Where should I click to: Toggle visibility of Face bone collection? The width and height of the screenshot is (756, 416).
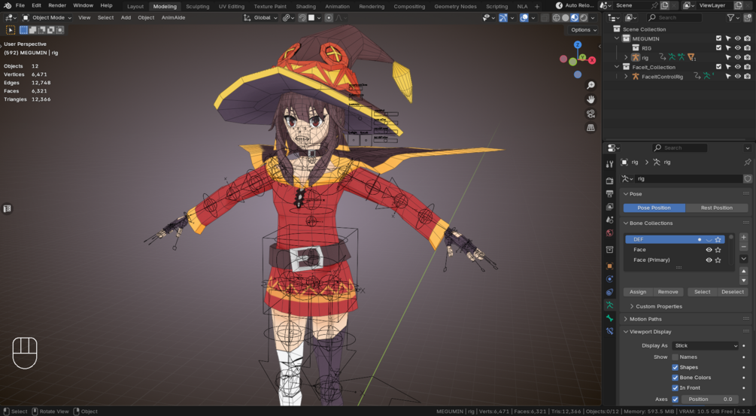(x=709, y=250)
